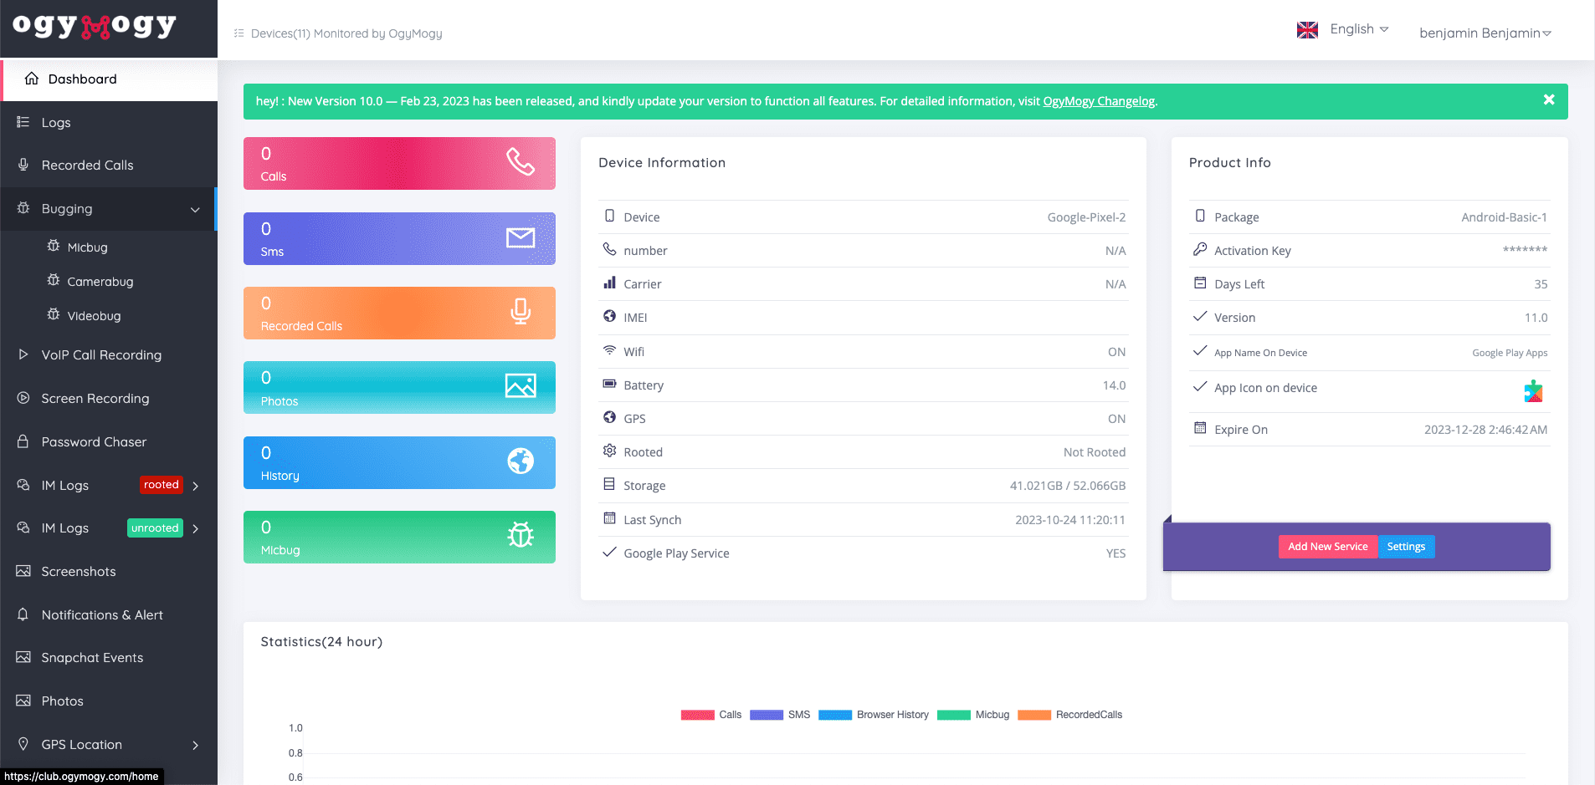Screen dimensions: 1595x785
Task: Click the envelope icon on Sms card
Action: (x=521, y=237)
